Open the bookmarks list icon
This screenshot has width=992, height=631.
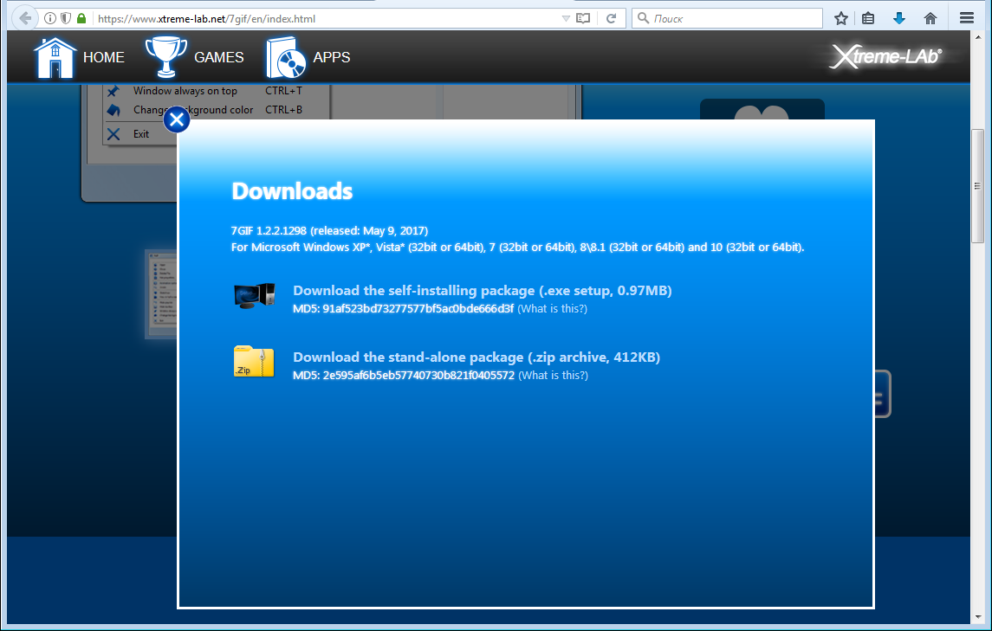tap(869, 18)
